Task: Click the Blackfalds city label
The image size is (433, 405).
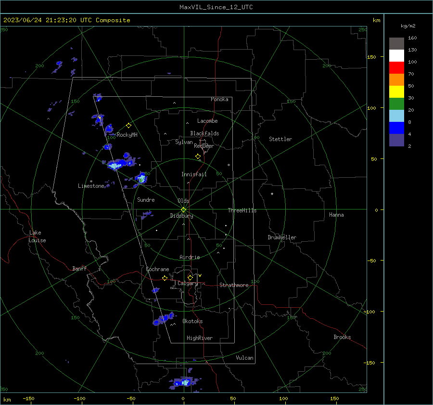Action: pos(204,133)
